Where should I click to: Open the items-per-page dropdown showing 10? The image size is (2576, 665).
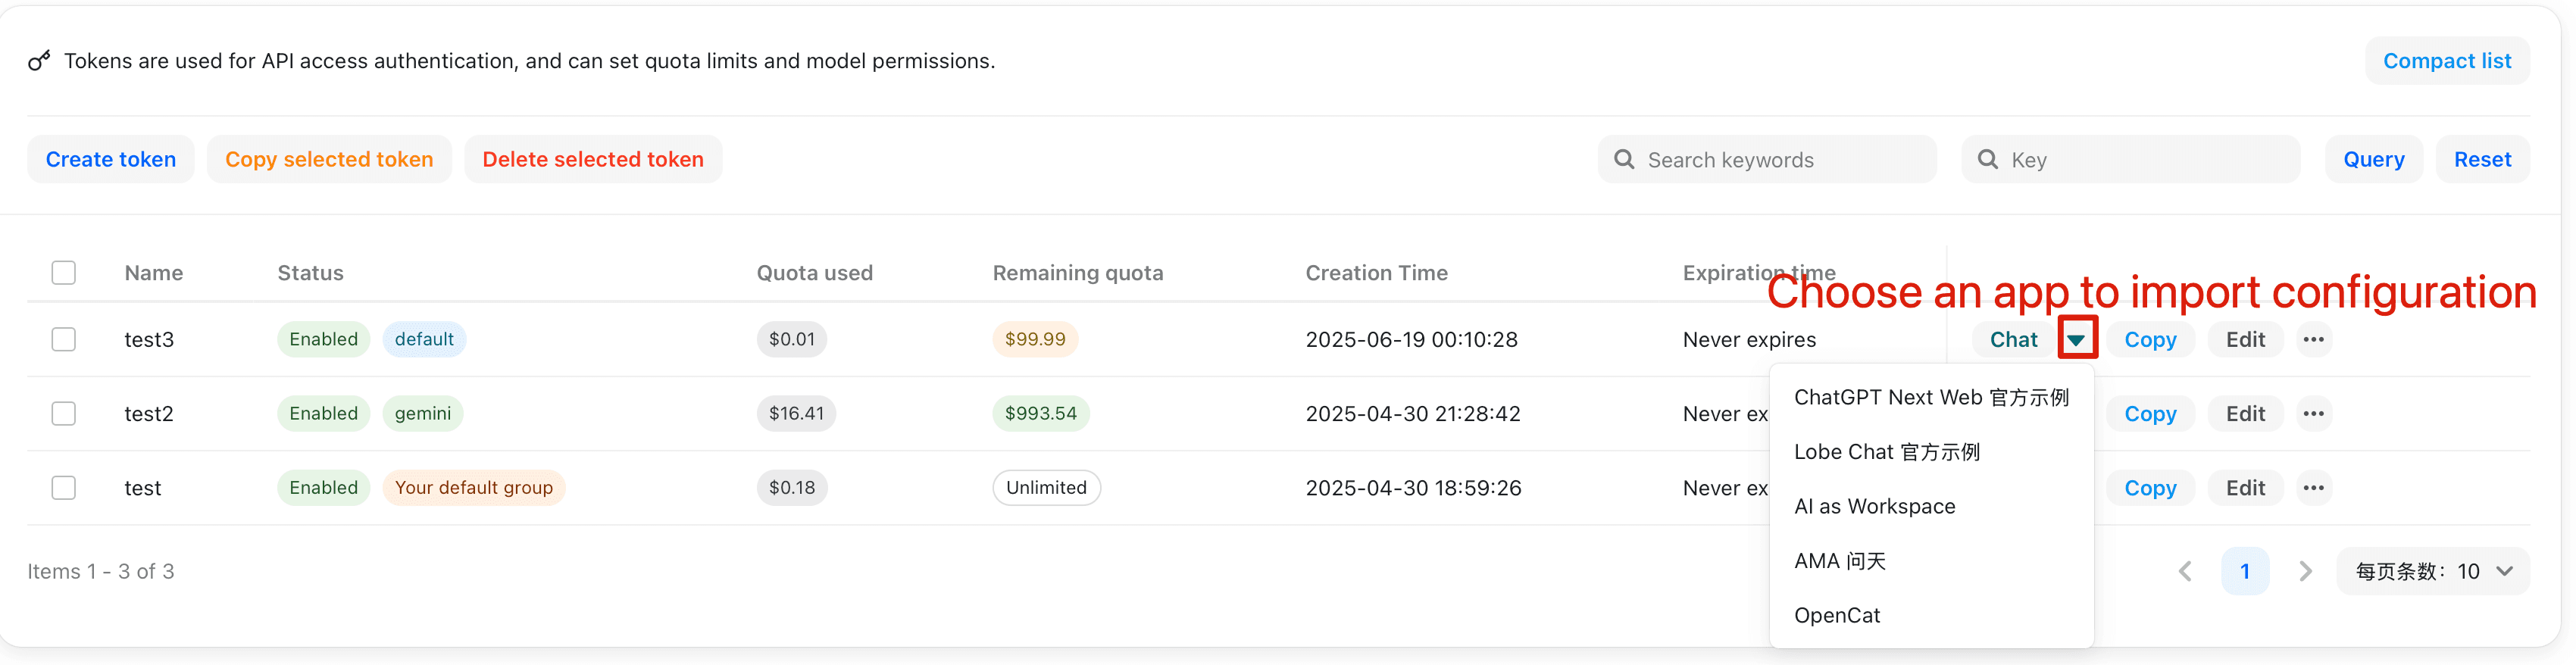[2432, 571]
